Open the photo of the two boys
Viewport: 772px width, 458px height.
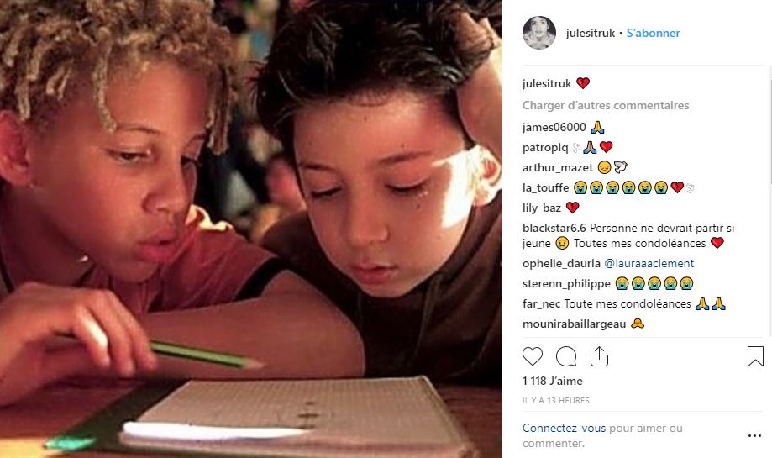(x=251, y=229)
